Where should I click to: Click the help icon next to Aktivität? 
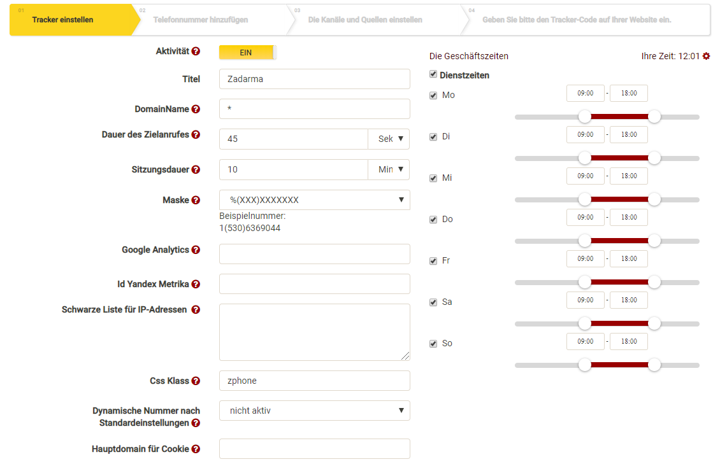click(x=196, y=52)
